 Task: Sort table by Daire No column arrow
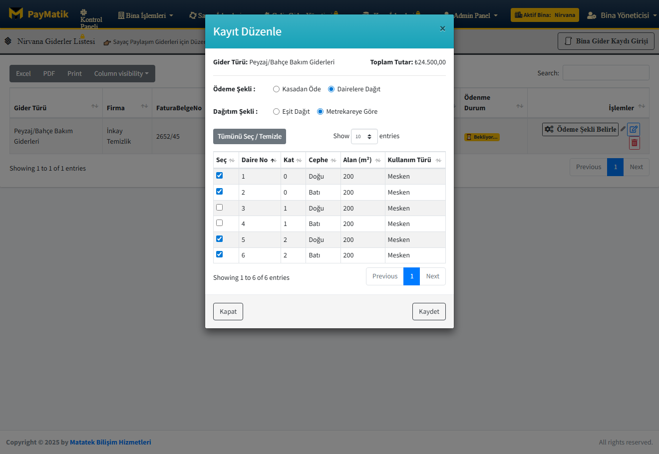(x=273, y=160)
